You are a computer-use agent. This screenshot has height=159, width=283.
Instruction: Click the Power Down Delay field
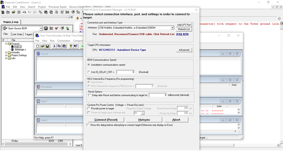coord(183,108)
